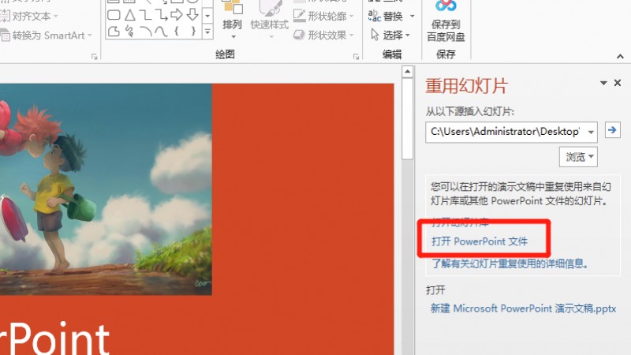Image resolution: width=631 pixels, height=355 pixels.
Task: Open the 替换 dropdown arrow
Action: point(412,16)
